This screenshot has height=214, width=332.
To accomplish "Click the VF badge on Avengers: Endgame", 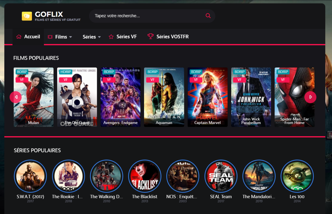I will click(x=109, y=80).
